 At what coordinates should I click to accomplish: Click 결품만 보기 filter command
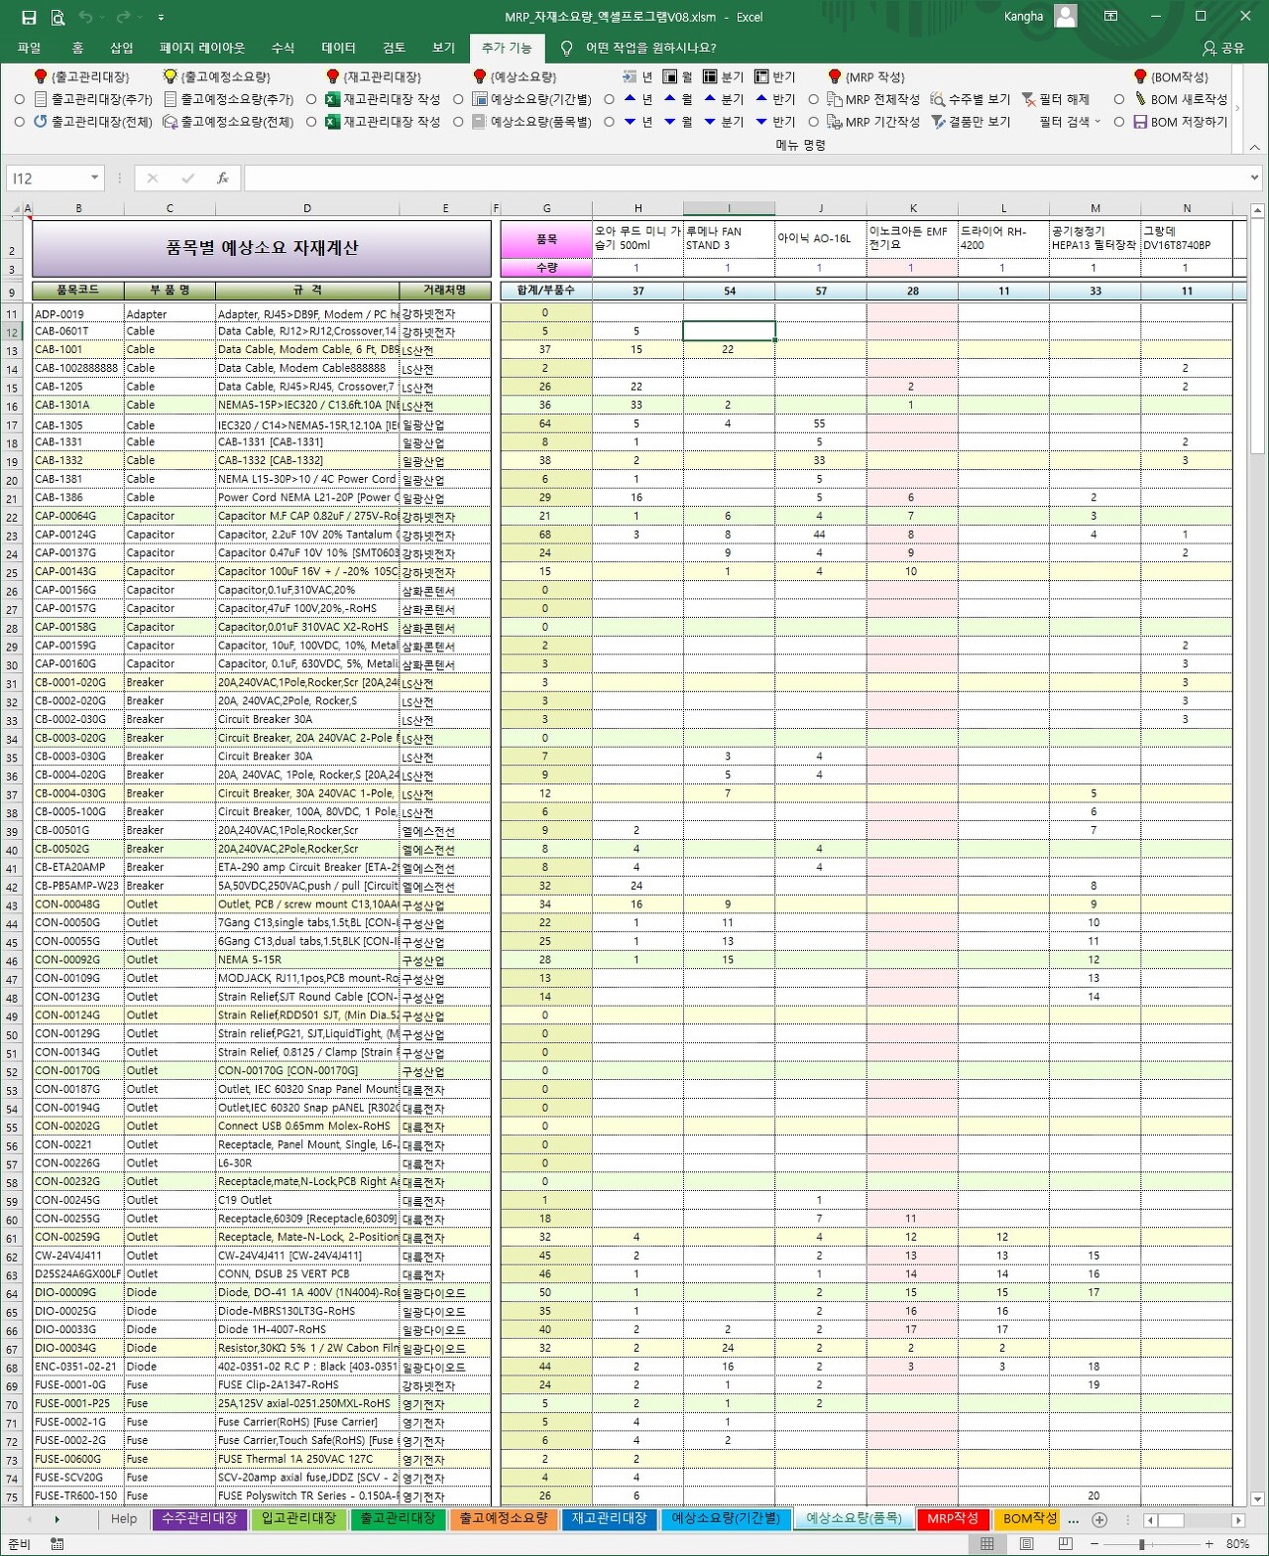970,122
